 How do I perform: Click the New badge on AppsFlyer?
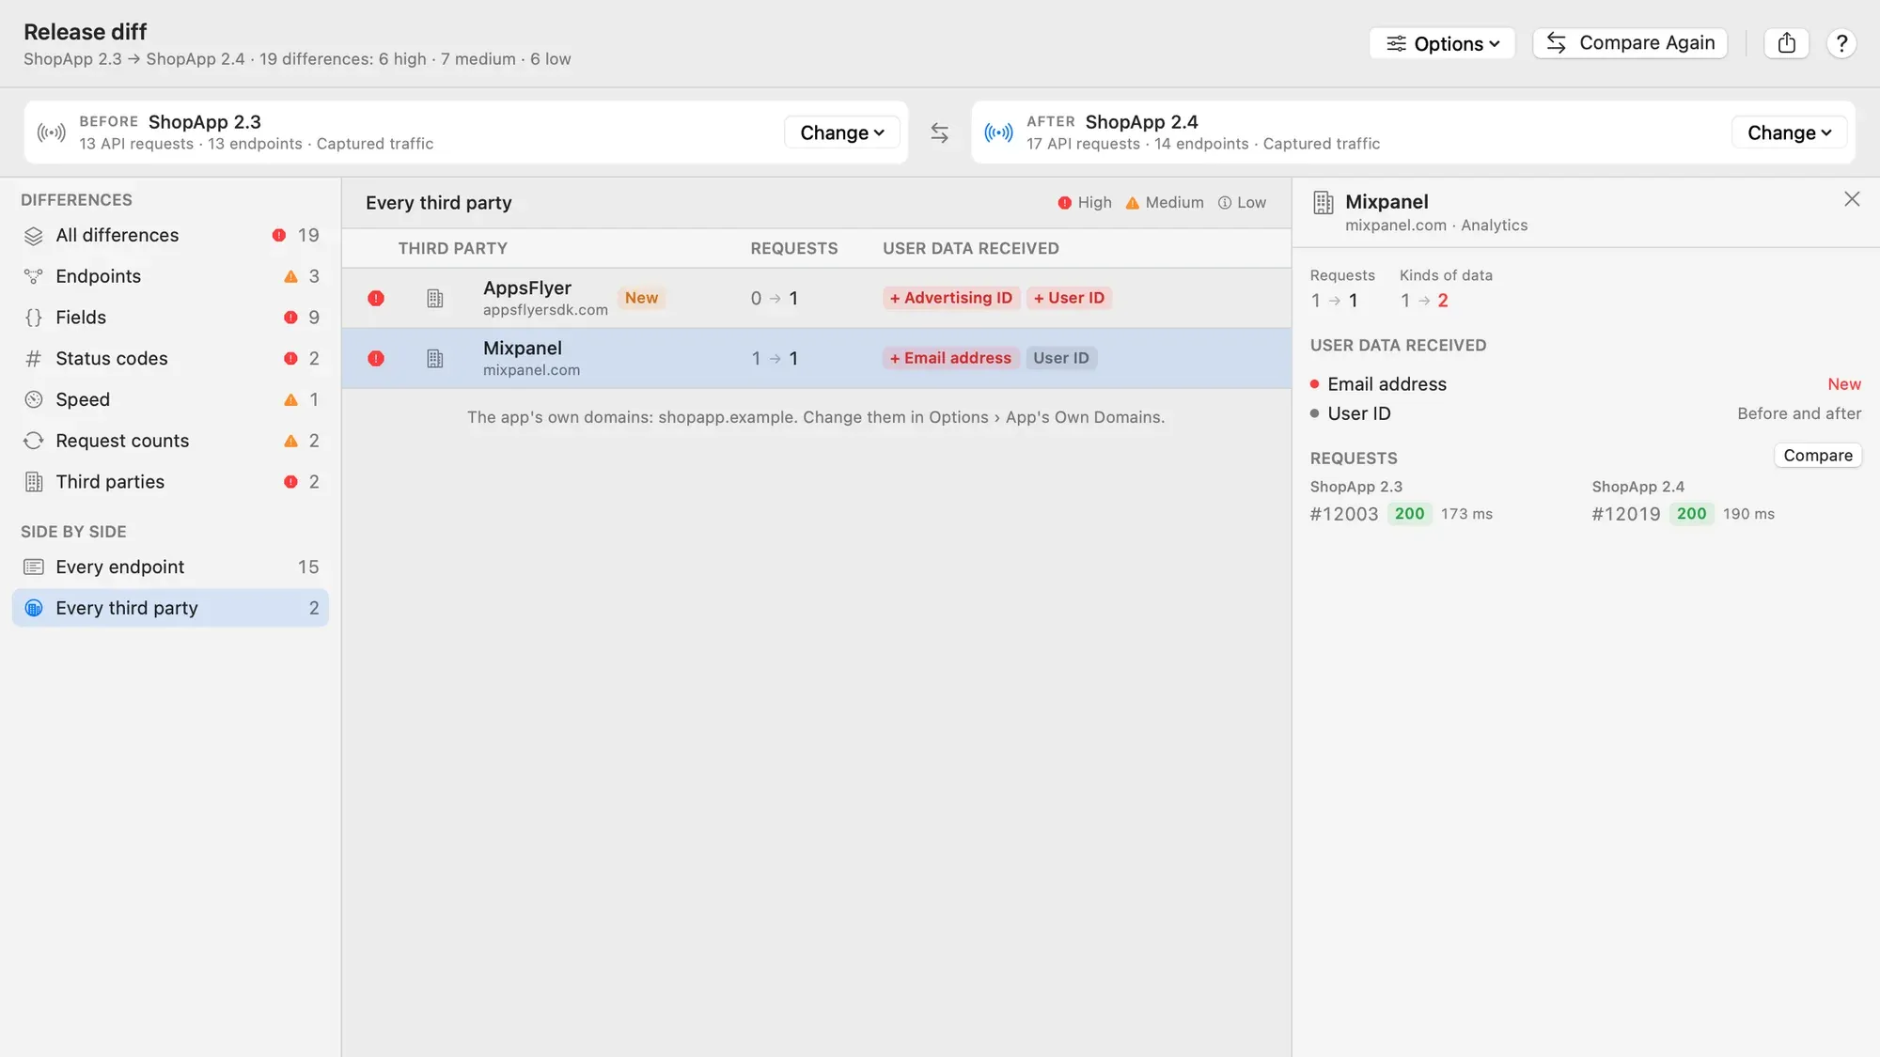pos(641,298)
